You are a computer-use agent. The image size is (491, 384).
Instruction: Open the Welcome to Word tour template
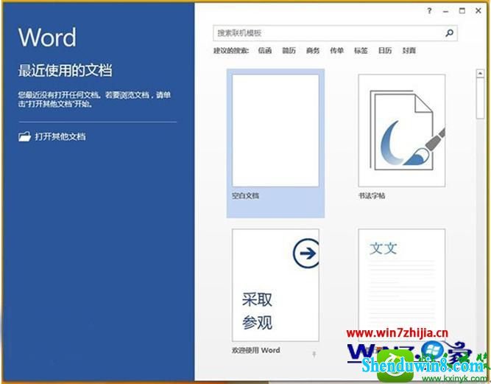pyautogui.click(x=275, y=285)
